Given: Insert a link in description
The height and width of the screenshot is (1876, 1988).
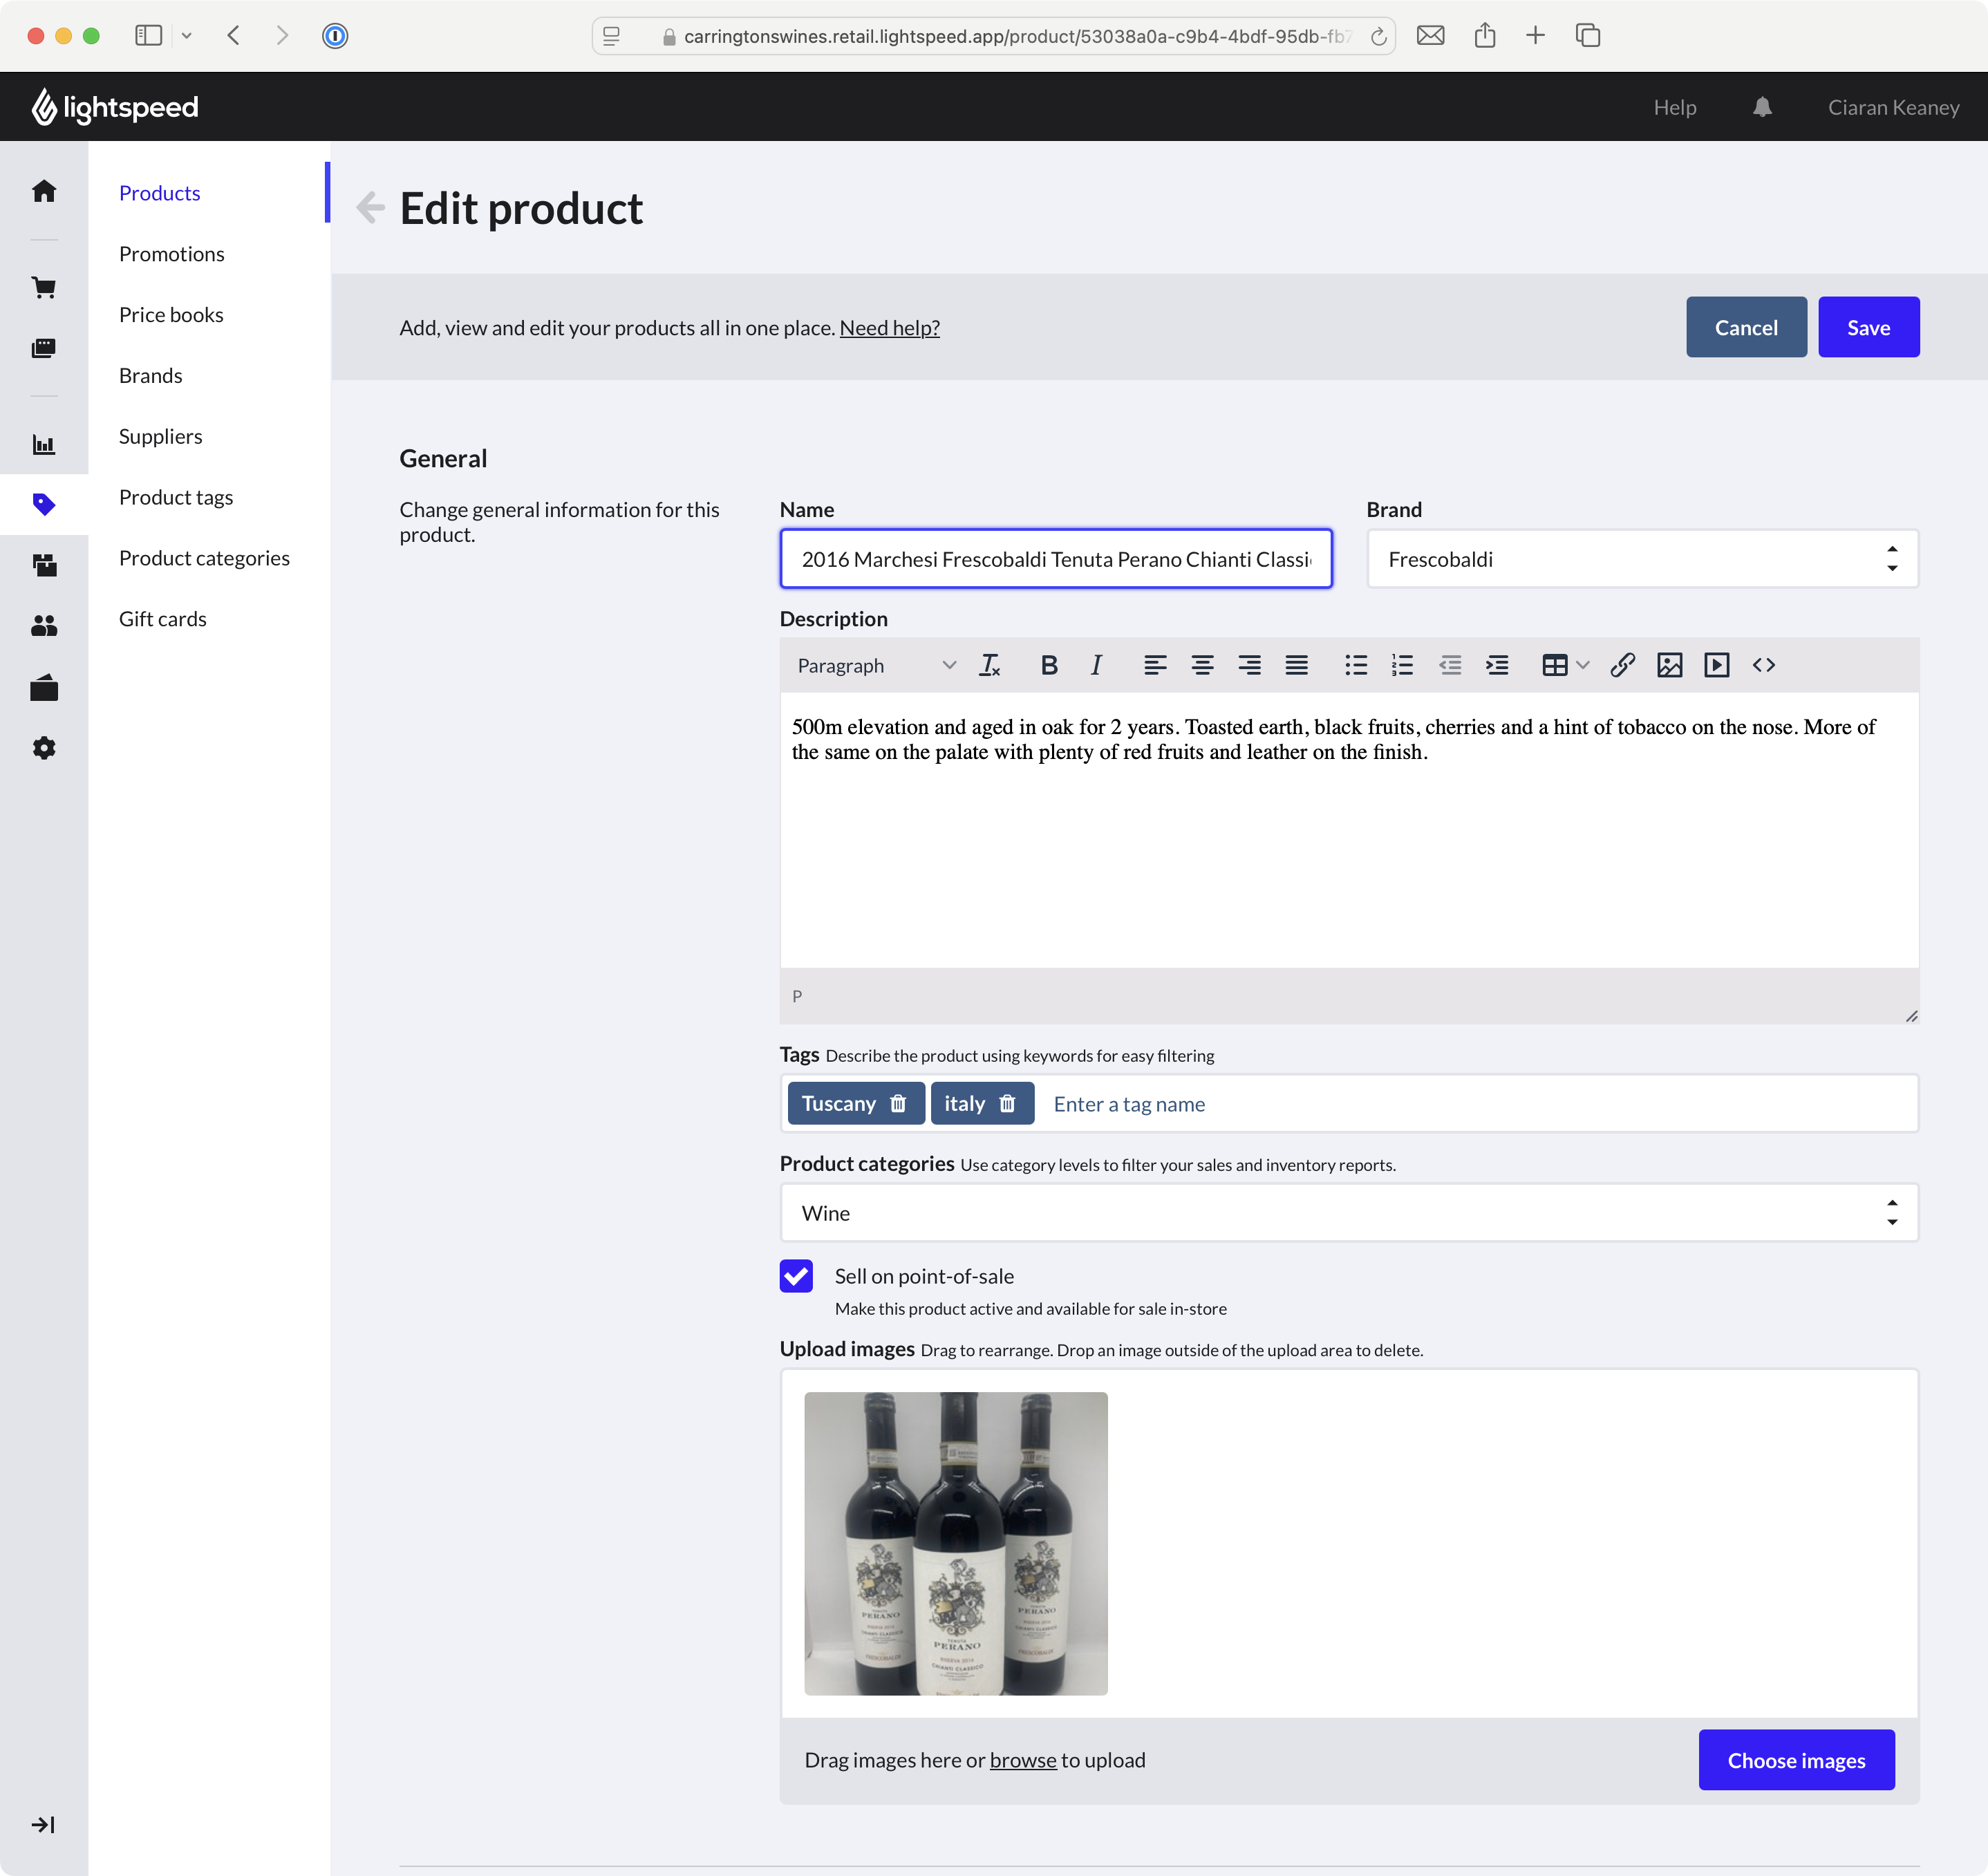Looking at the screenshot, I should pyautogui.click(x=1623, y=665).
